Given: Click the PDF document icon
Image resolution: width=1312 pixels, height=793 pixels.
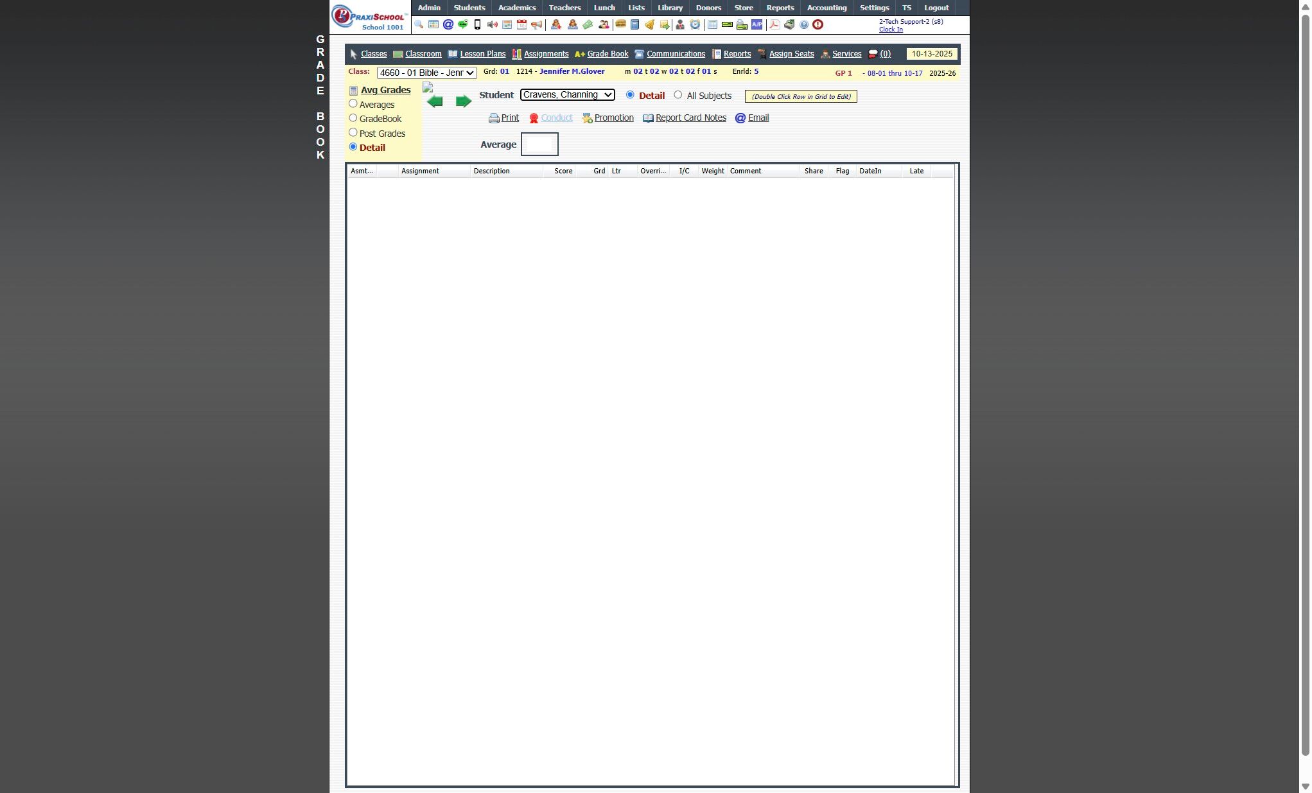Looking at the screenshot, I should click(774, 24).
